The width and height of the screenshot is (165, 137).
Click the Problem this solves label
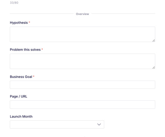(25, 50)
